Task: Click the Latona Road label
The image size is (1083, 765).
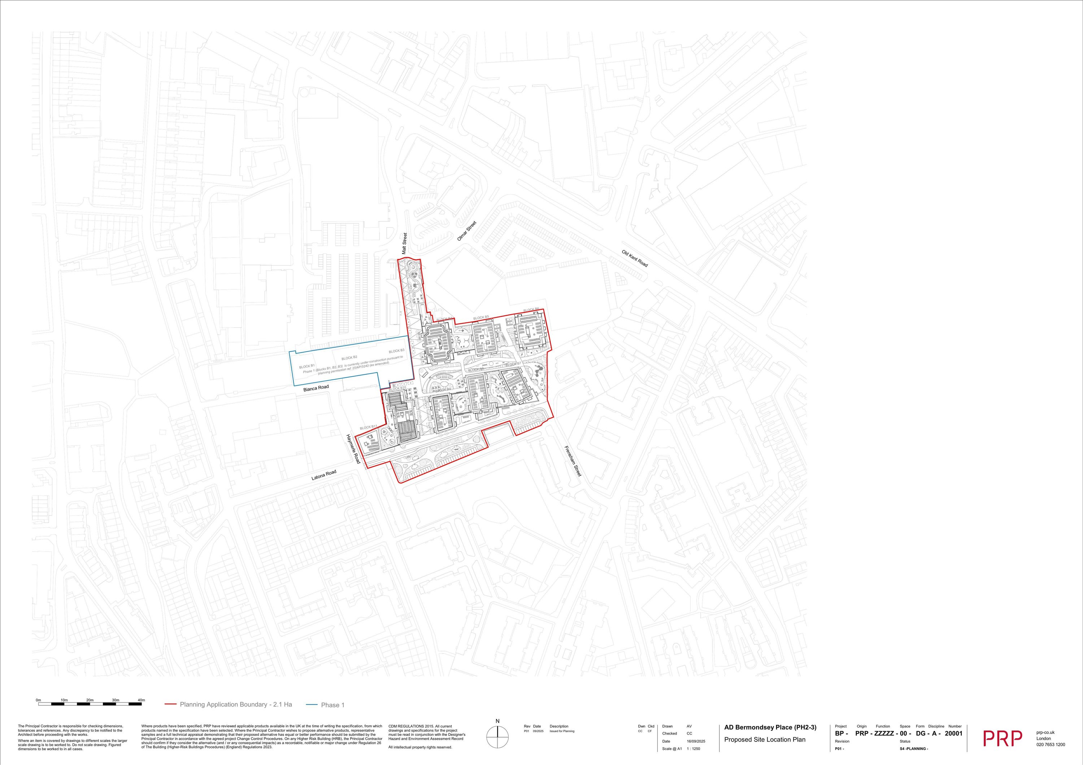Action: coord(323,475)
